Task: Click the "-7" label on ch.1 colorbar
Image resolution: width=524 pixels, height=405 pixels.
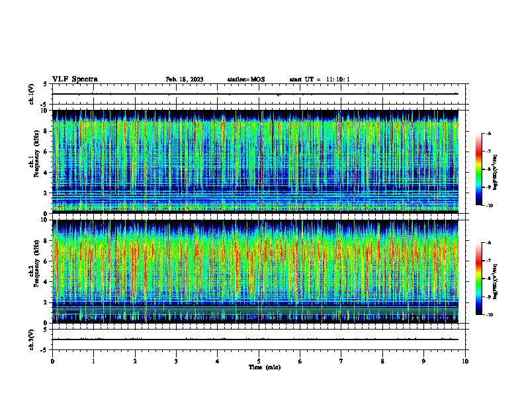Action: 488,152
